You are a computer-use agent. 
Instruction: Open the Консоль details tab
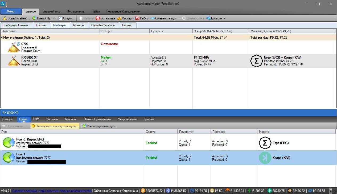pyautogui.click(x=70, y=119)
